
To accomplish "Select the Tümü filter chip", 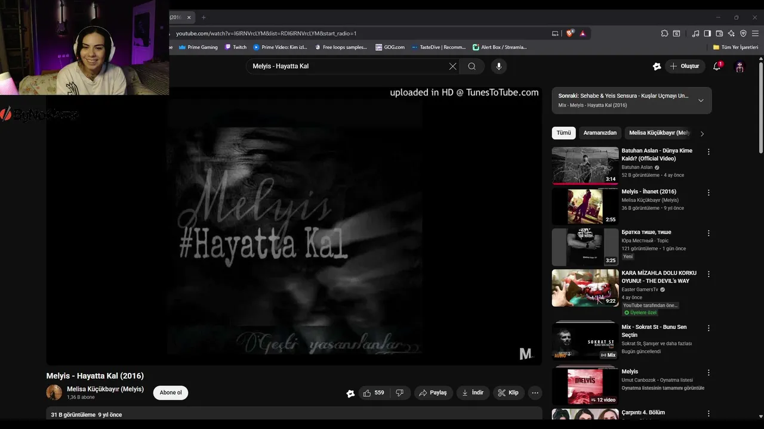I will click(564, 133).
